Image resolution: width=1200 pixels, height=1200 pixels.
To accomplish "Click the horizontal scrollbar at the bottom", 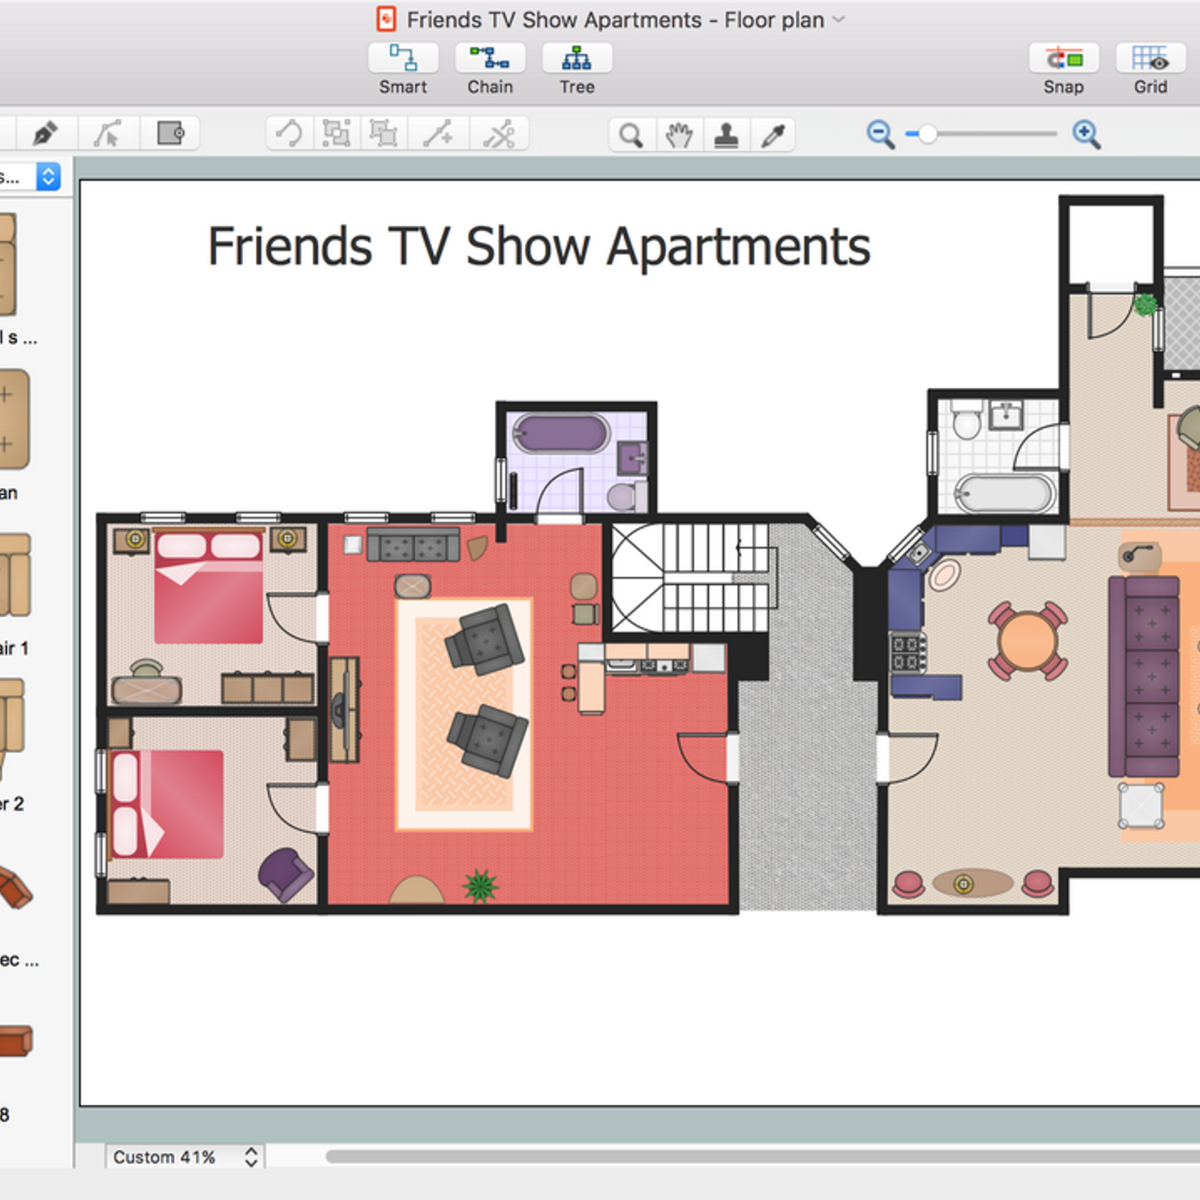I will click(762, 1156).
